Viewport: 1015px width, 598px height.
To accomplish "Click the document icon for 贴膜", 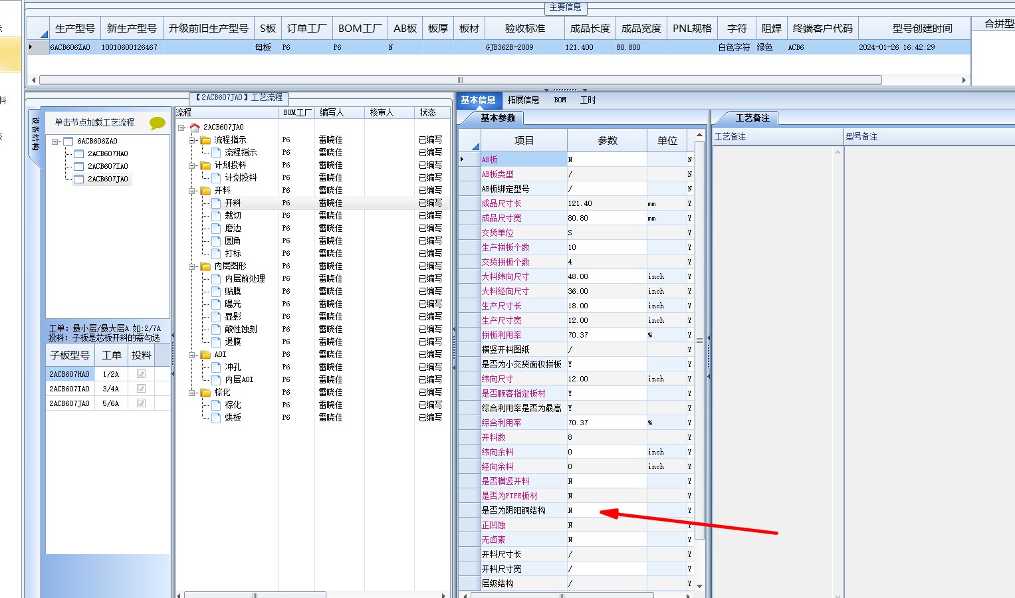I will [216, 291].
